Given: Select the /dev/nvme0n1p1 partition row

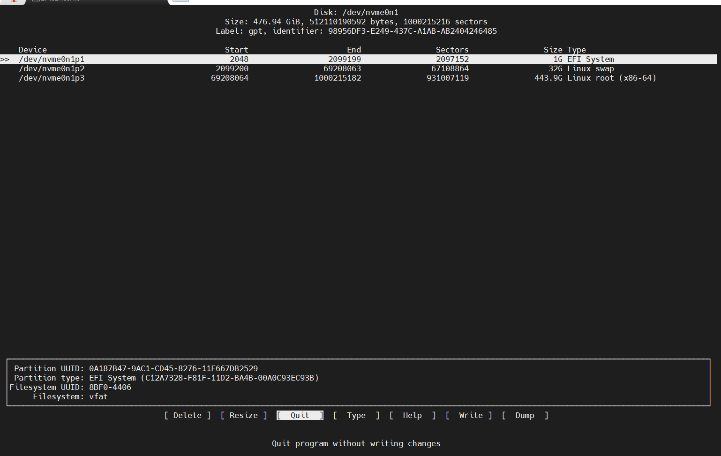Looking at the screenshot, I should pyautogui.click(x=359, y=59).
